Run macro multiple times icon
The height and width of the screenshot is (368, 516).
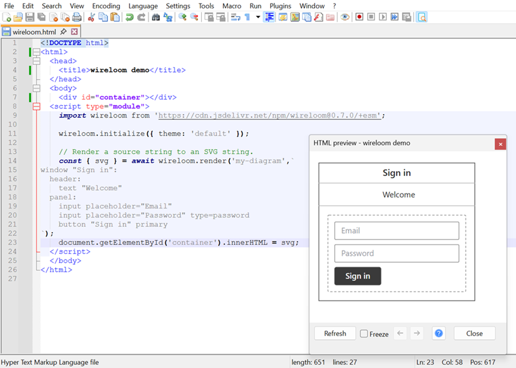point(395,17)
